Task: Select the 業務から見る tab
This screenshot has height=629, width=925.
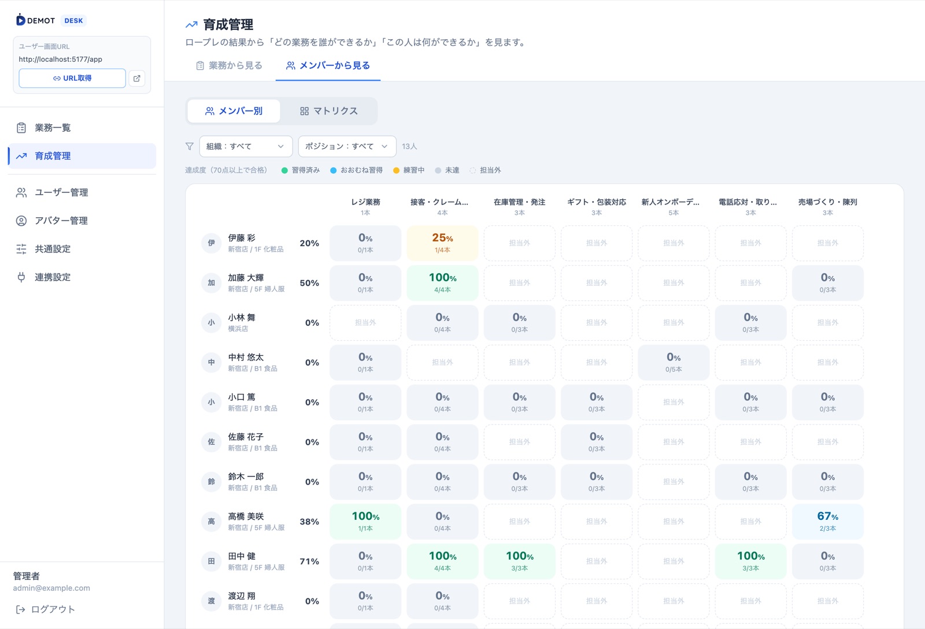Action: pos(229,66)
